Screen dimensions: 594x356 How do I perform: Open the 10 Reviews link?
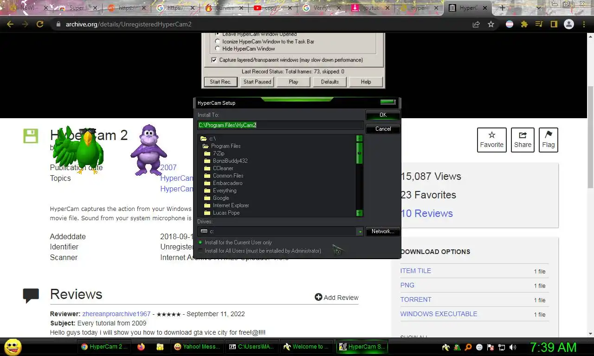click(426, 214)
